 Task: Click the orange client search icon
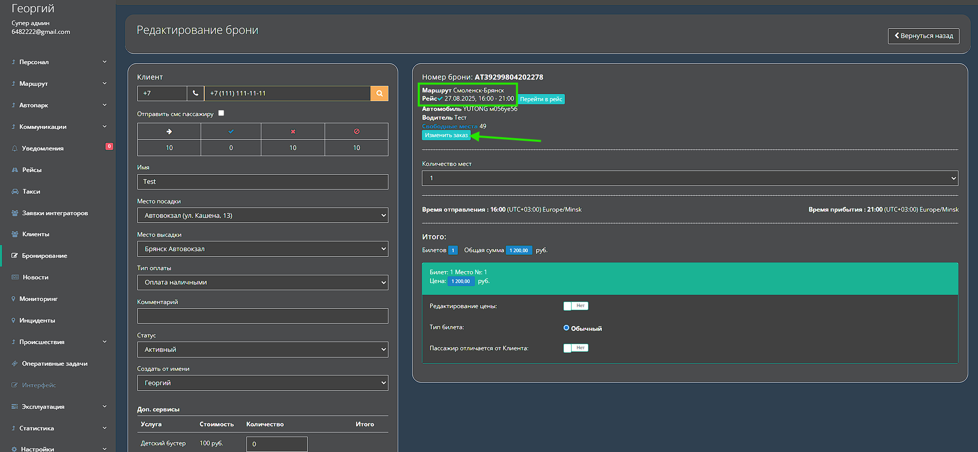pyautogui.click(x=379, y=93)
